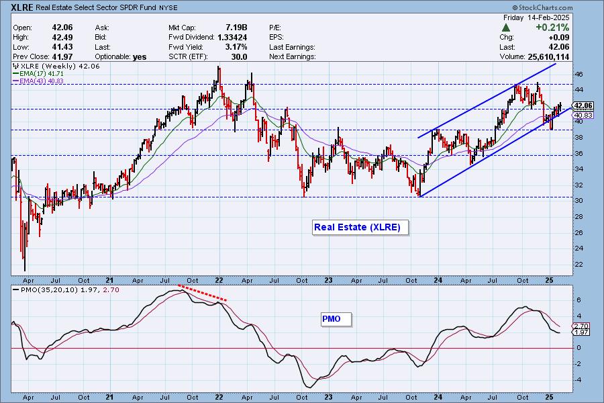The width and height of the screenshot is (604, 403).
Task: Click the Optionable value 'yes'
Action: (140, 57)
